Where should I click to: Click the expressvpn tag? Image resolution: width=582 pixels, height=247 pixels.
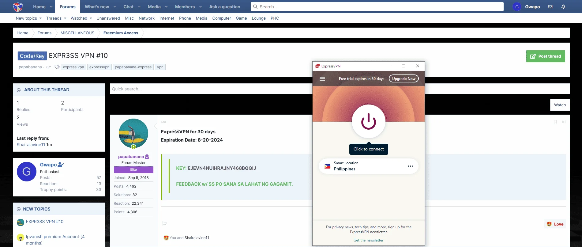[x=99, y=67]
